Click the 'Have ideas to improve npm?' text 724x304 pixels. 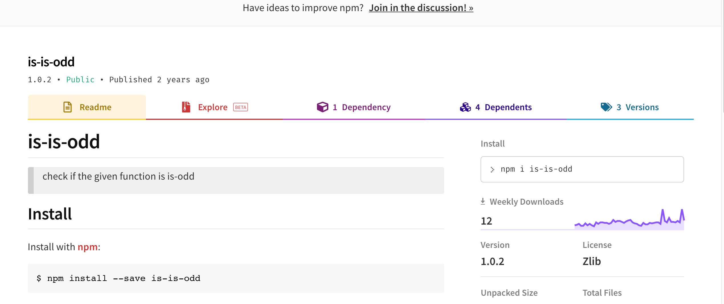coord(303,8)
